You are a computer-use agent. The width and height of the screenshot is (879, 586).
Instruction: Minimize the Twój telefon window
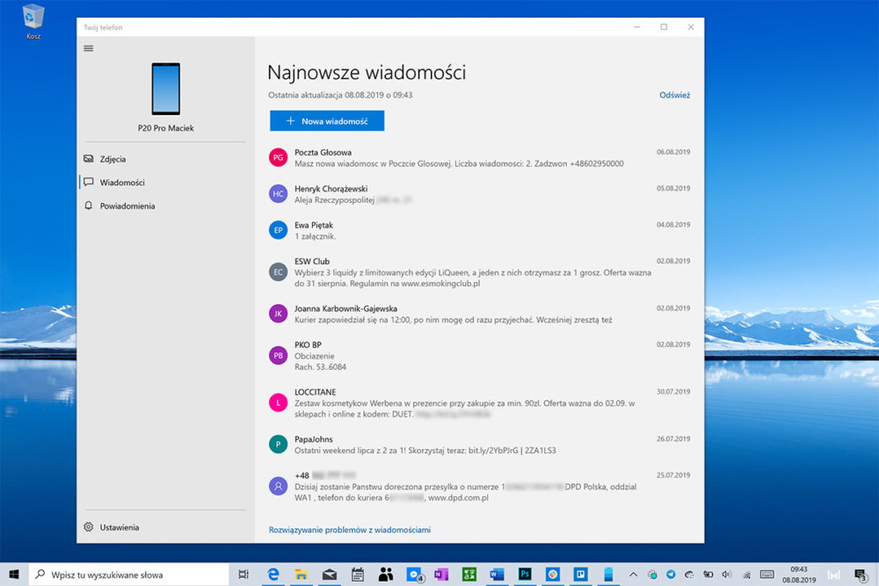click(636, 27)
